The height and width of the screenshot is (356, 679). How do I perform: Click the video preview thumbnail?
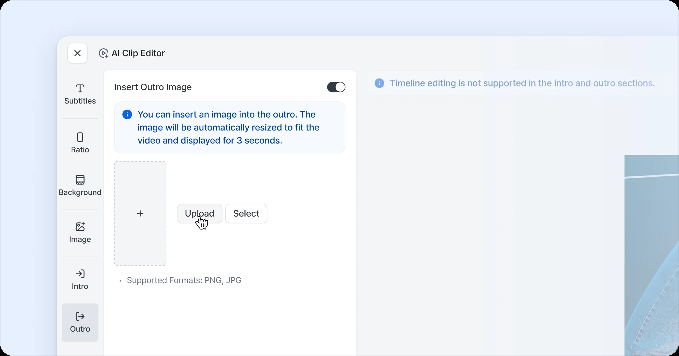pyautogui.click(x=652, y=255)
